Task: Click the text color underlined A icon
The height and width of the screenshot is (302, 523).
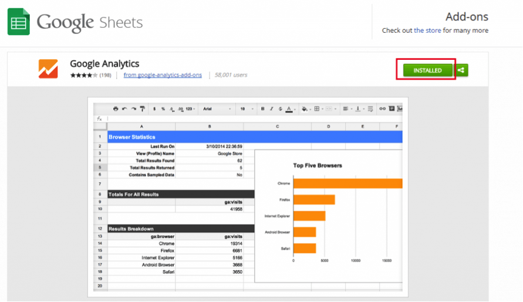Action: point(289,109)
